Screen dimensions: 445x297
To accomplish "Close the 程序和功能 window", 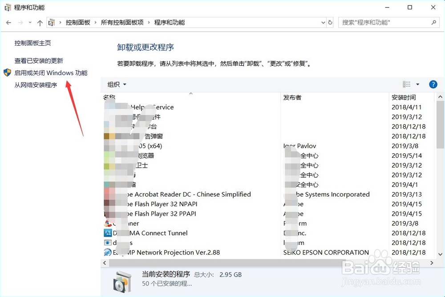I will pyautogui.click(x=433, y=8).
